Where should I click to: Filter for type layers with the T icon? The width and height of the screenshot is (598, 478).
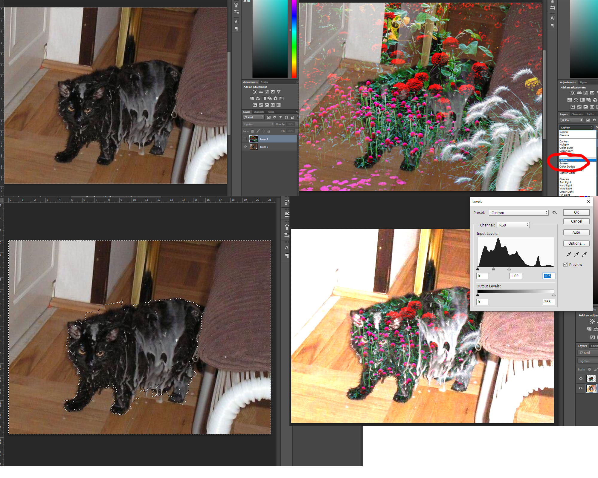280,117
